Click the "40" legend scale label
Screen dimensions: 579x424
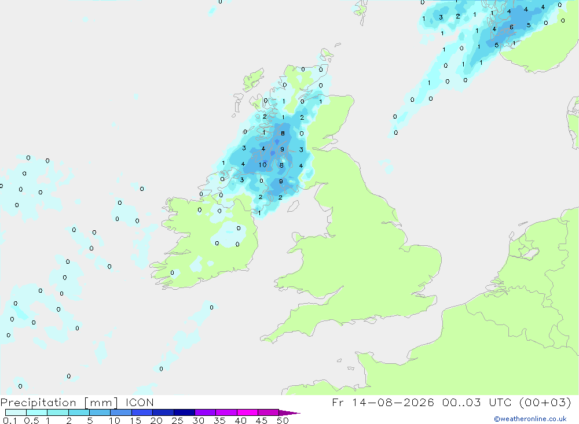(240, 421)
